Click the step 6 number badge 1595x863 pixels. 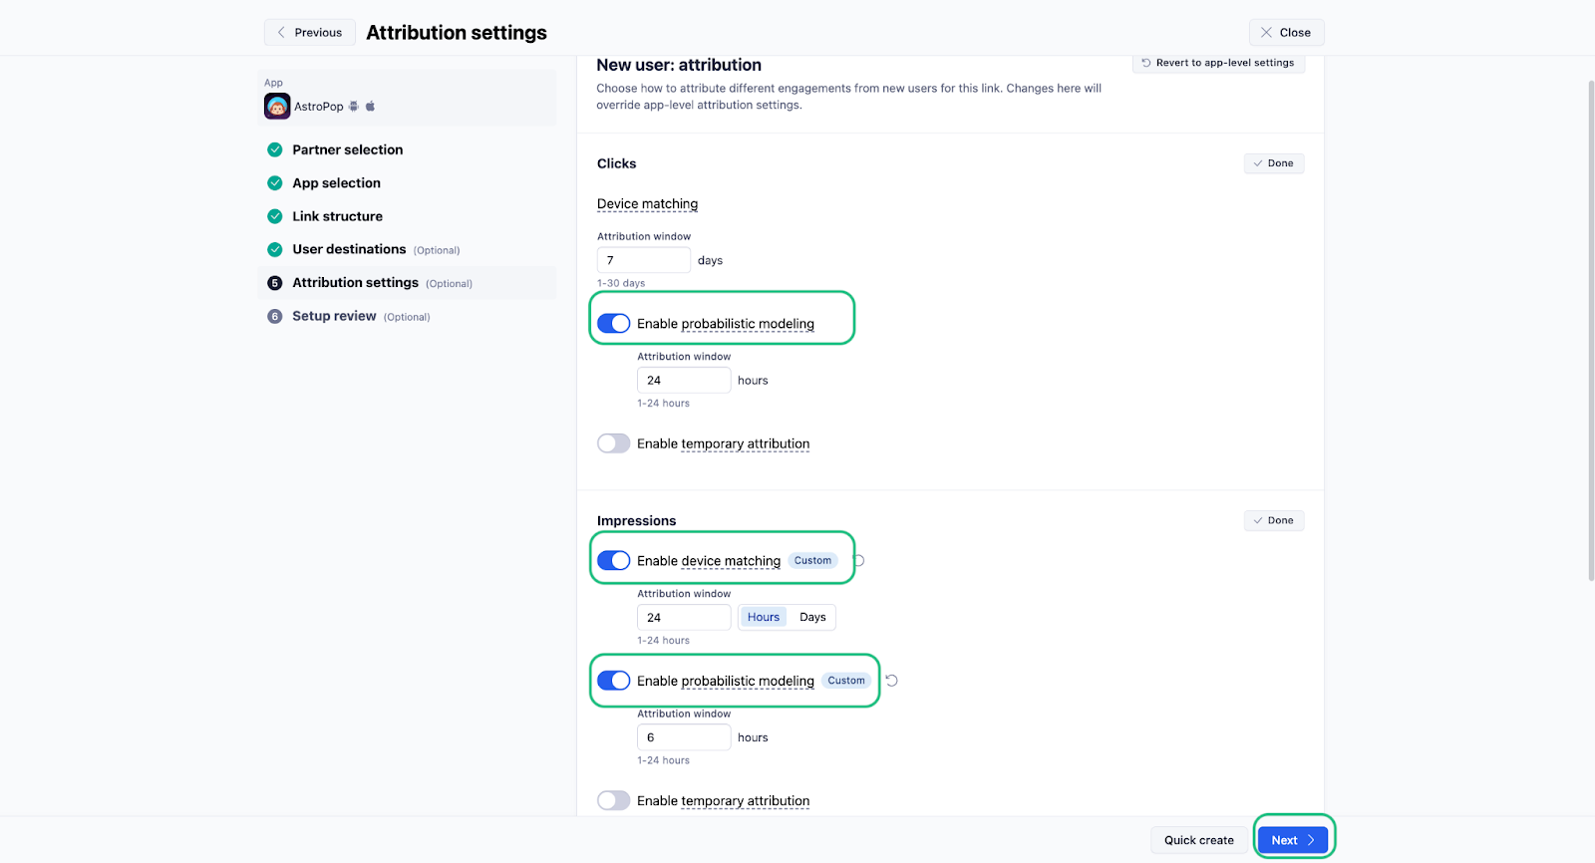coord(275,316)
